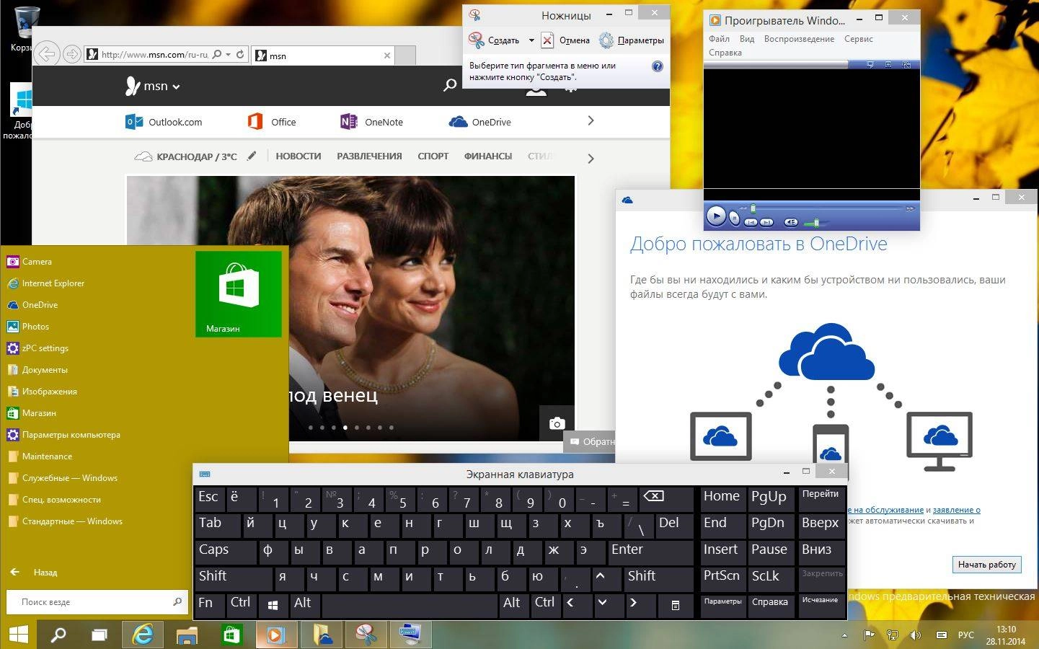Viewport: 1039px width, 649px height.
Task: Open the OneNote link on msn
Action: coord(371,122)
